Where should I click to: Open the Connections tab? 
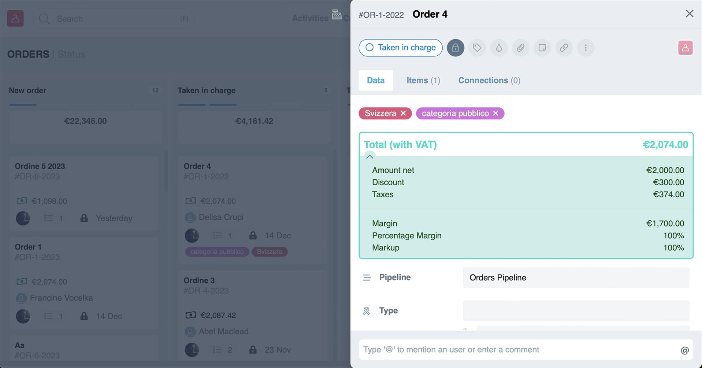pyautogui.click(x=489, y=80)
